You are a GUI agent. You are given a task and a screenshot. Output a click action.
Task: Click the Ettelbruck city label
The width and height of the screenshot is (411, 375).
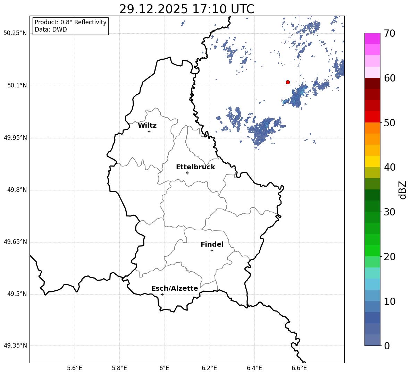[195, 167]
